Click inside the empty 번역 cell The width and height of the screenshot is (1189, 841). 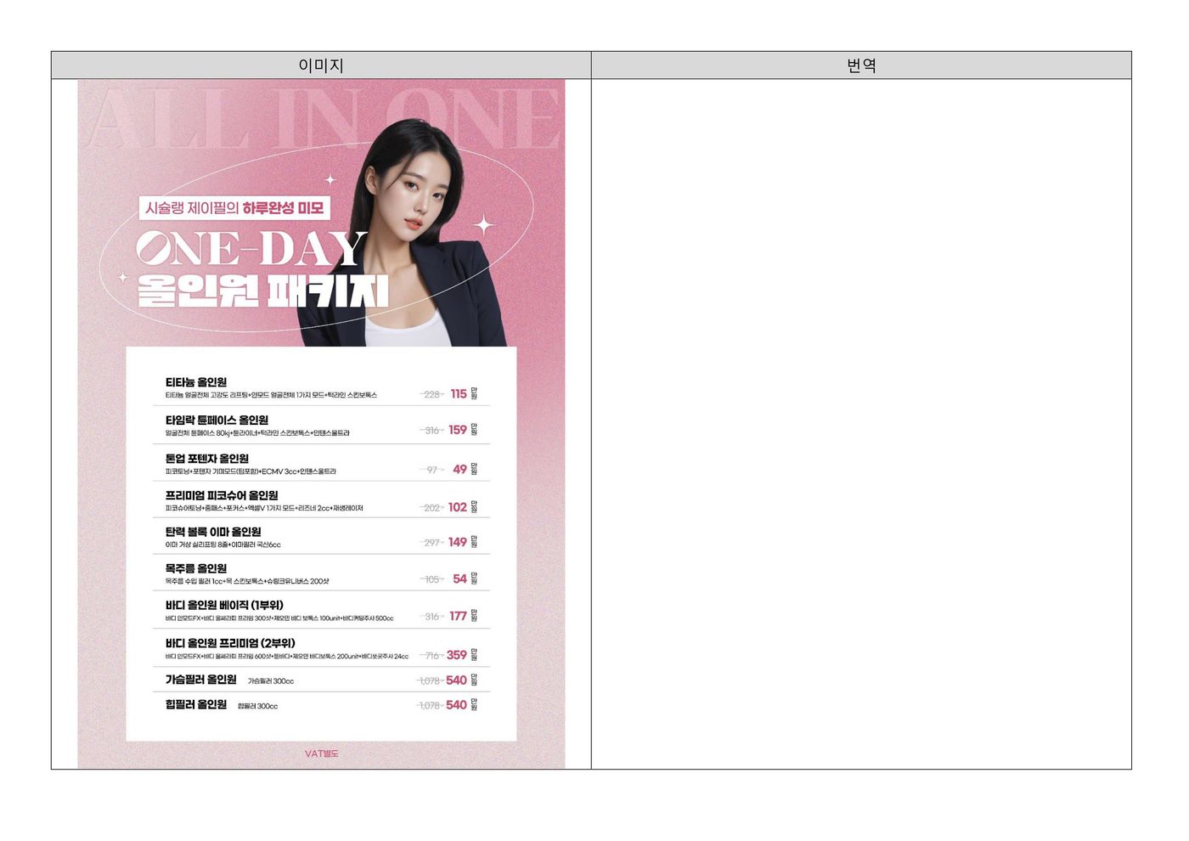pyautogui.click(x=861, y=424)
